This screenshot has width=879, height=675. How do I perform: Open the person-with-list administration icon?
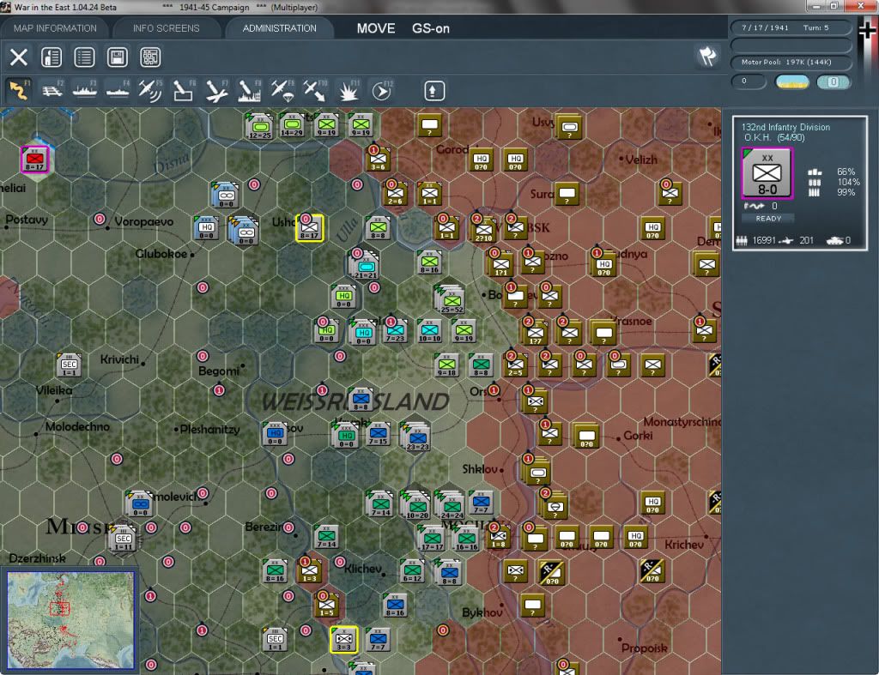point(52,57)
